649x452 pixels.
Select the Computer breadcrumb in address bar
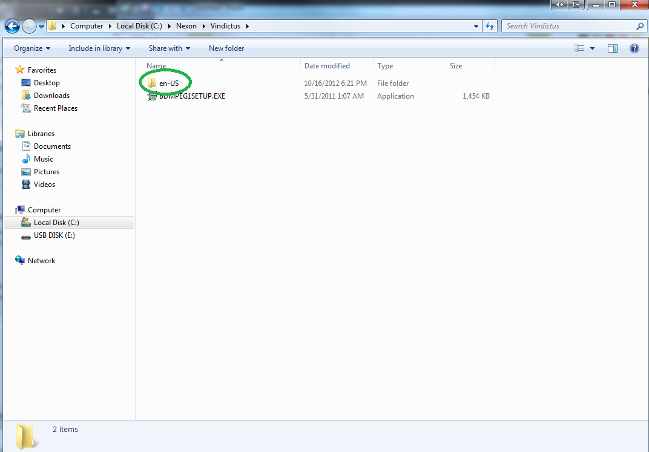87,25
